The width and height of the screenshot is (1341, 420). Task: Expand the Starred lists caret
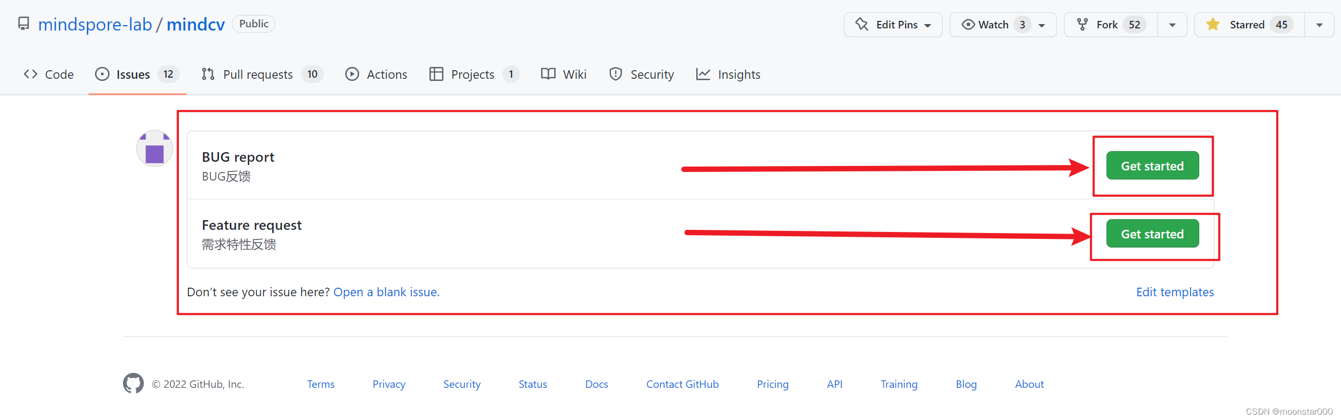click(1320, 25)
